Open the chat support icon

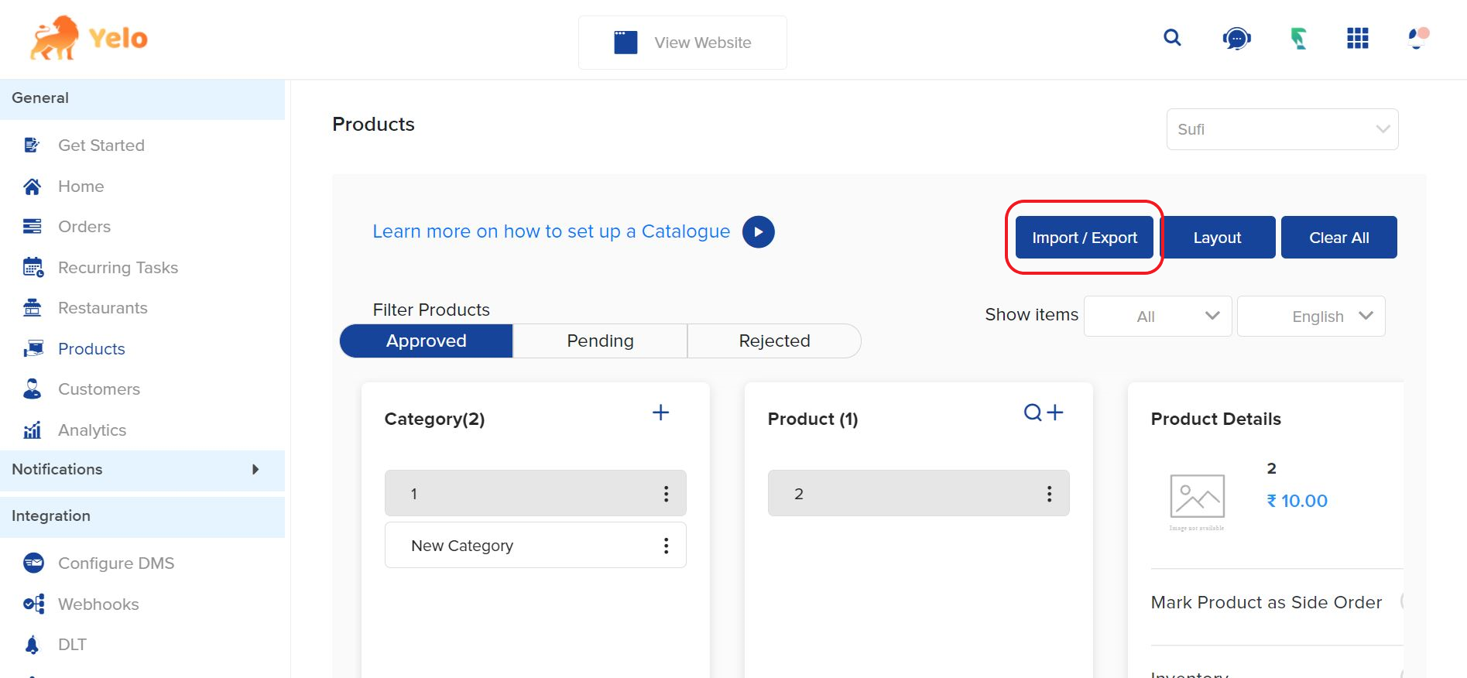(x=1236, y=38)
